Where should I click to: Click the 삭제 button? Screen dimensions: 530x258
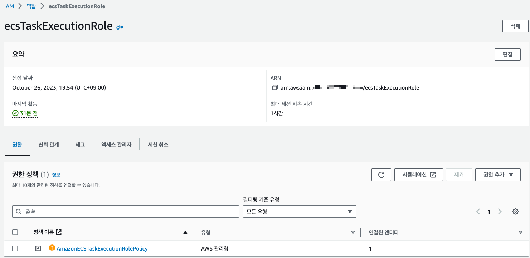[515, 26]
